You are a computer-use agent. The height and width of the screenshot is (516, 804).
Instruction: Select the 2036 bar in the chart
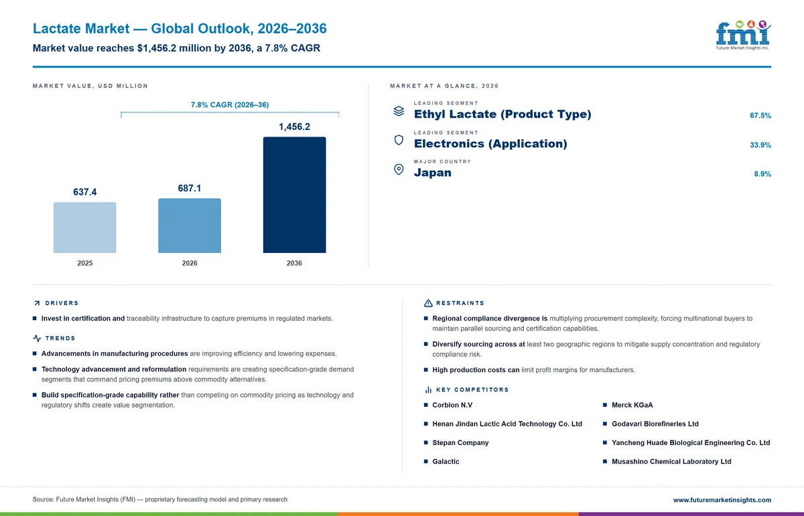pos(294,195)
